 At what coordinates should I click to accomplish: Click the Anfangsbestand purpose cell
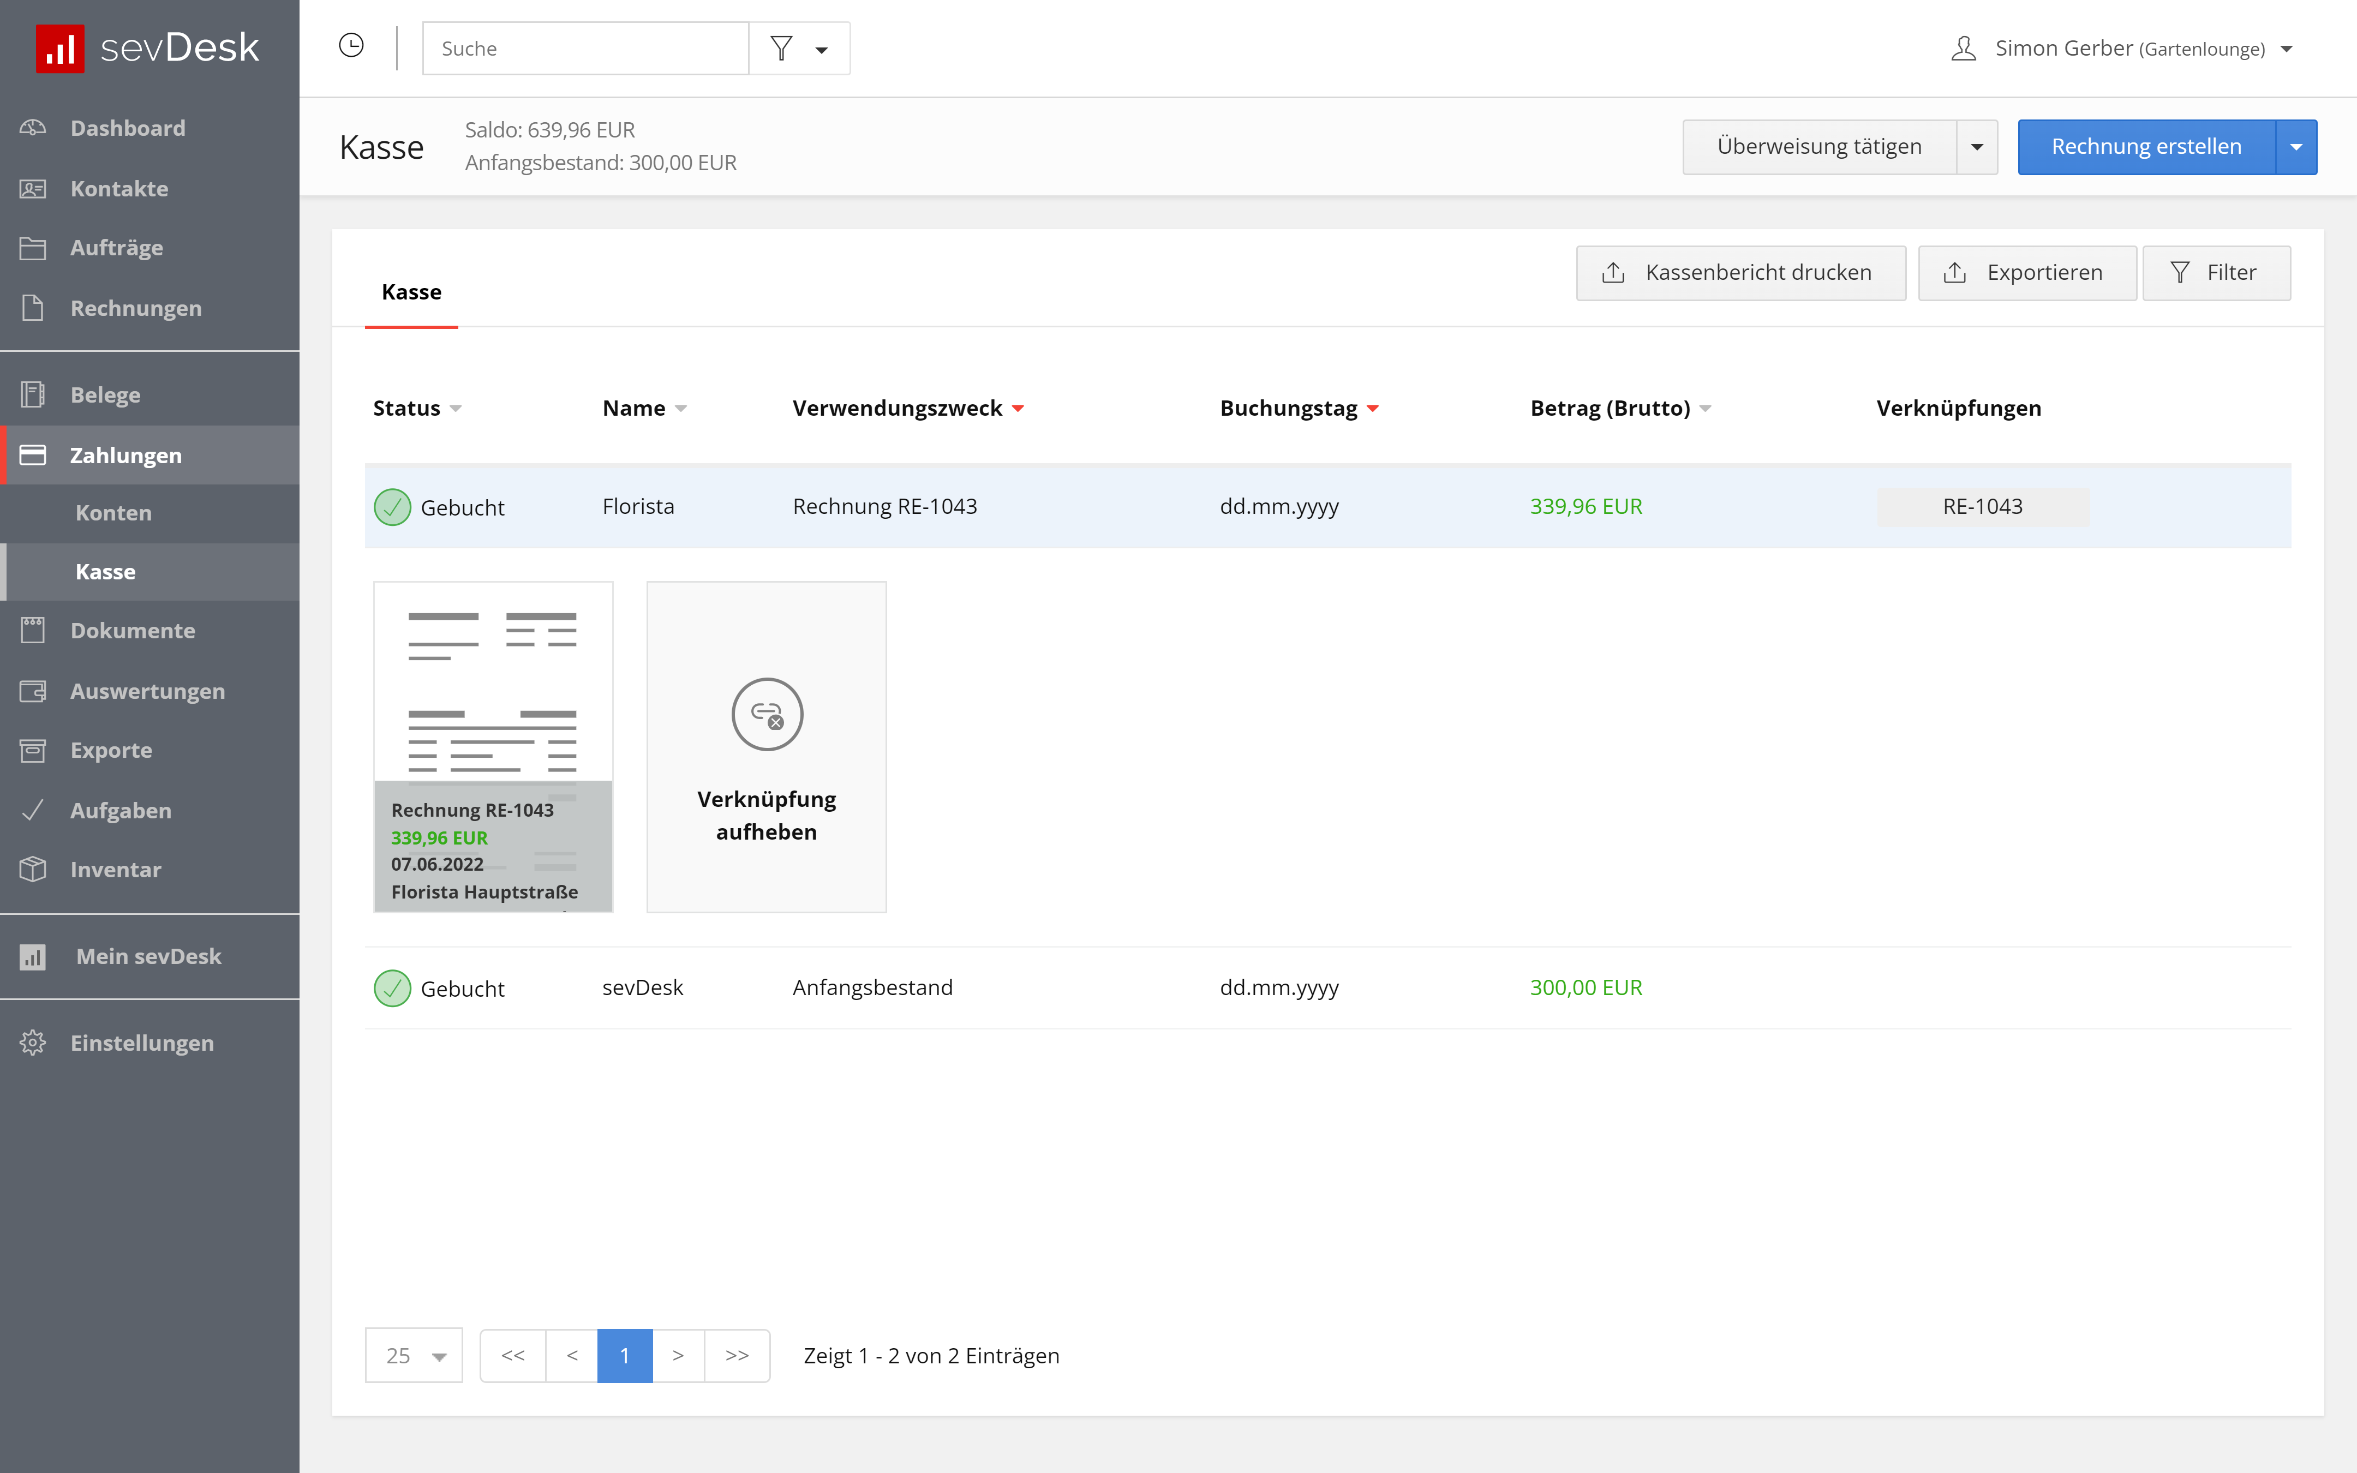coord(872,988)
